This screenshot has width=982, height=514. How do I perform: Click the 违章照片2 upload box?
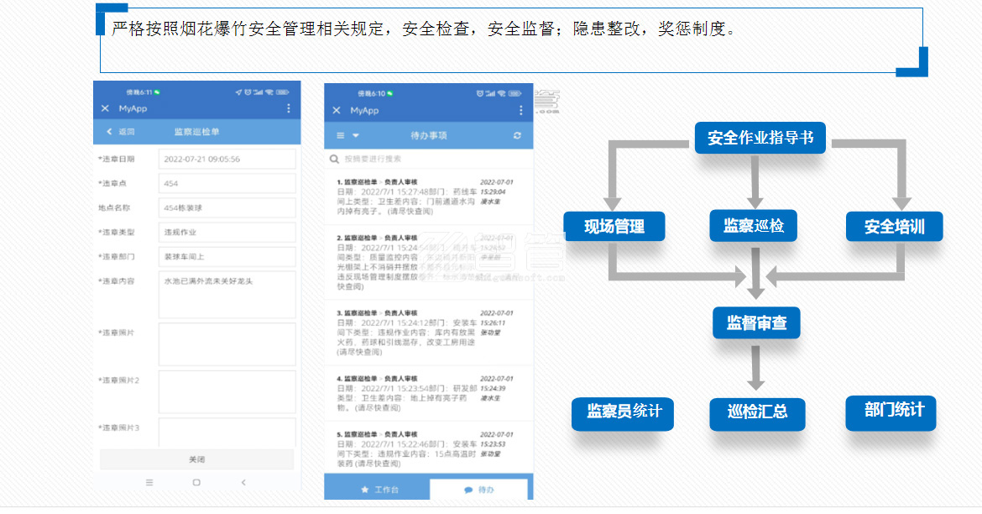point(227,391)
